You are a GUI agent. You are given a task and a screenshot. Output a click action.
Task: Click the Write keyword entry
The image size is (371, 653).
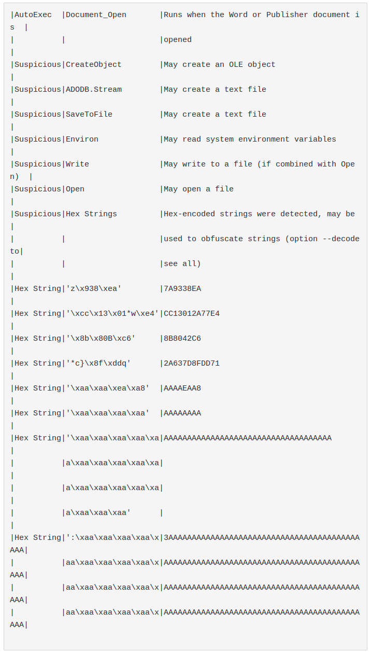click(x=77, y=164)
